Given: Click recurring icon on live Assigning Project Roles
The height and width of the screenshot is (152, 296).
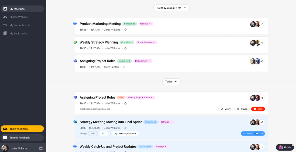Looking at the screenshot, I should pyautogui.click(x=125, y=103).
